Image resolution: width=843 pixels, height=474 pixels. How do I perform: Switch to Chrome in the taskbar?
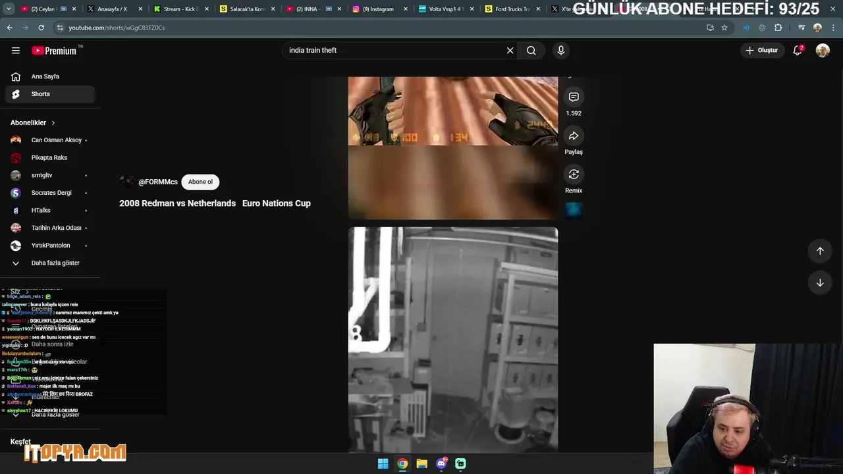click(x=402, y=463)
